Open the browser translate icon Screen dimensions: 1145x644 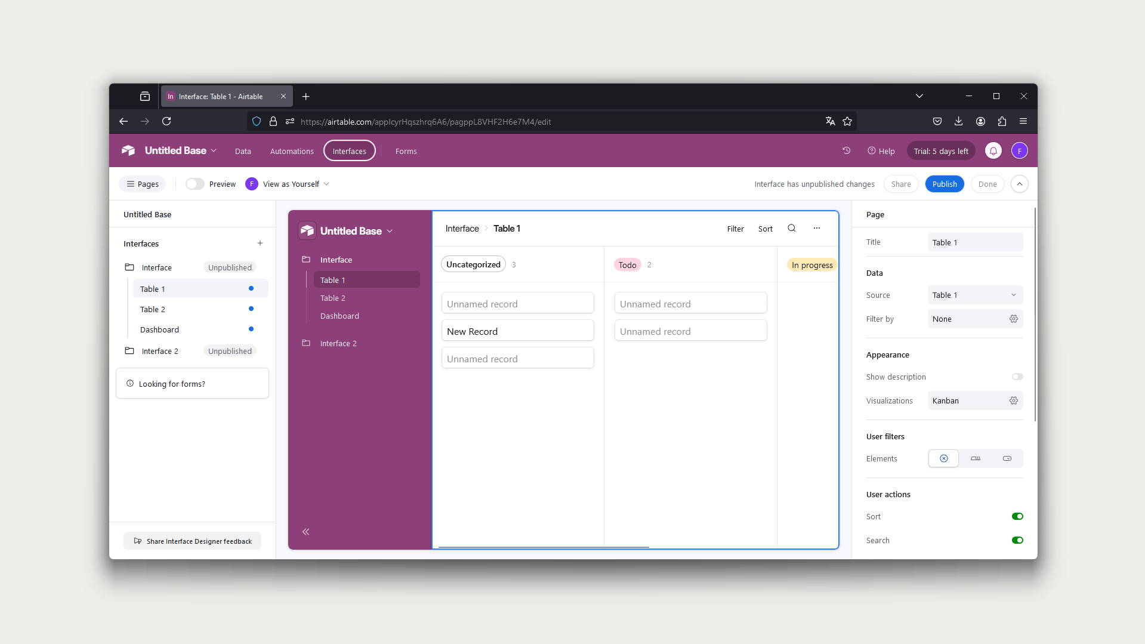[x=830, y=121]
